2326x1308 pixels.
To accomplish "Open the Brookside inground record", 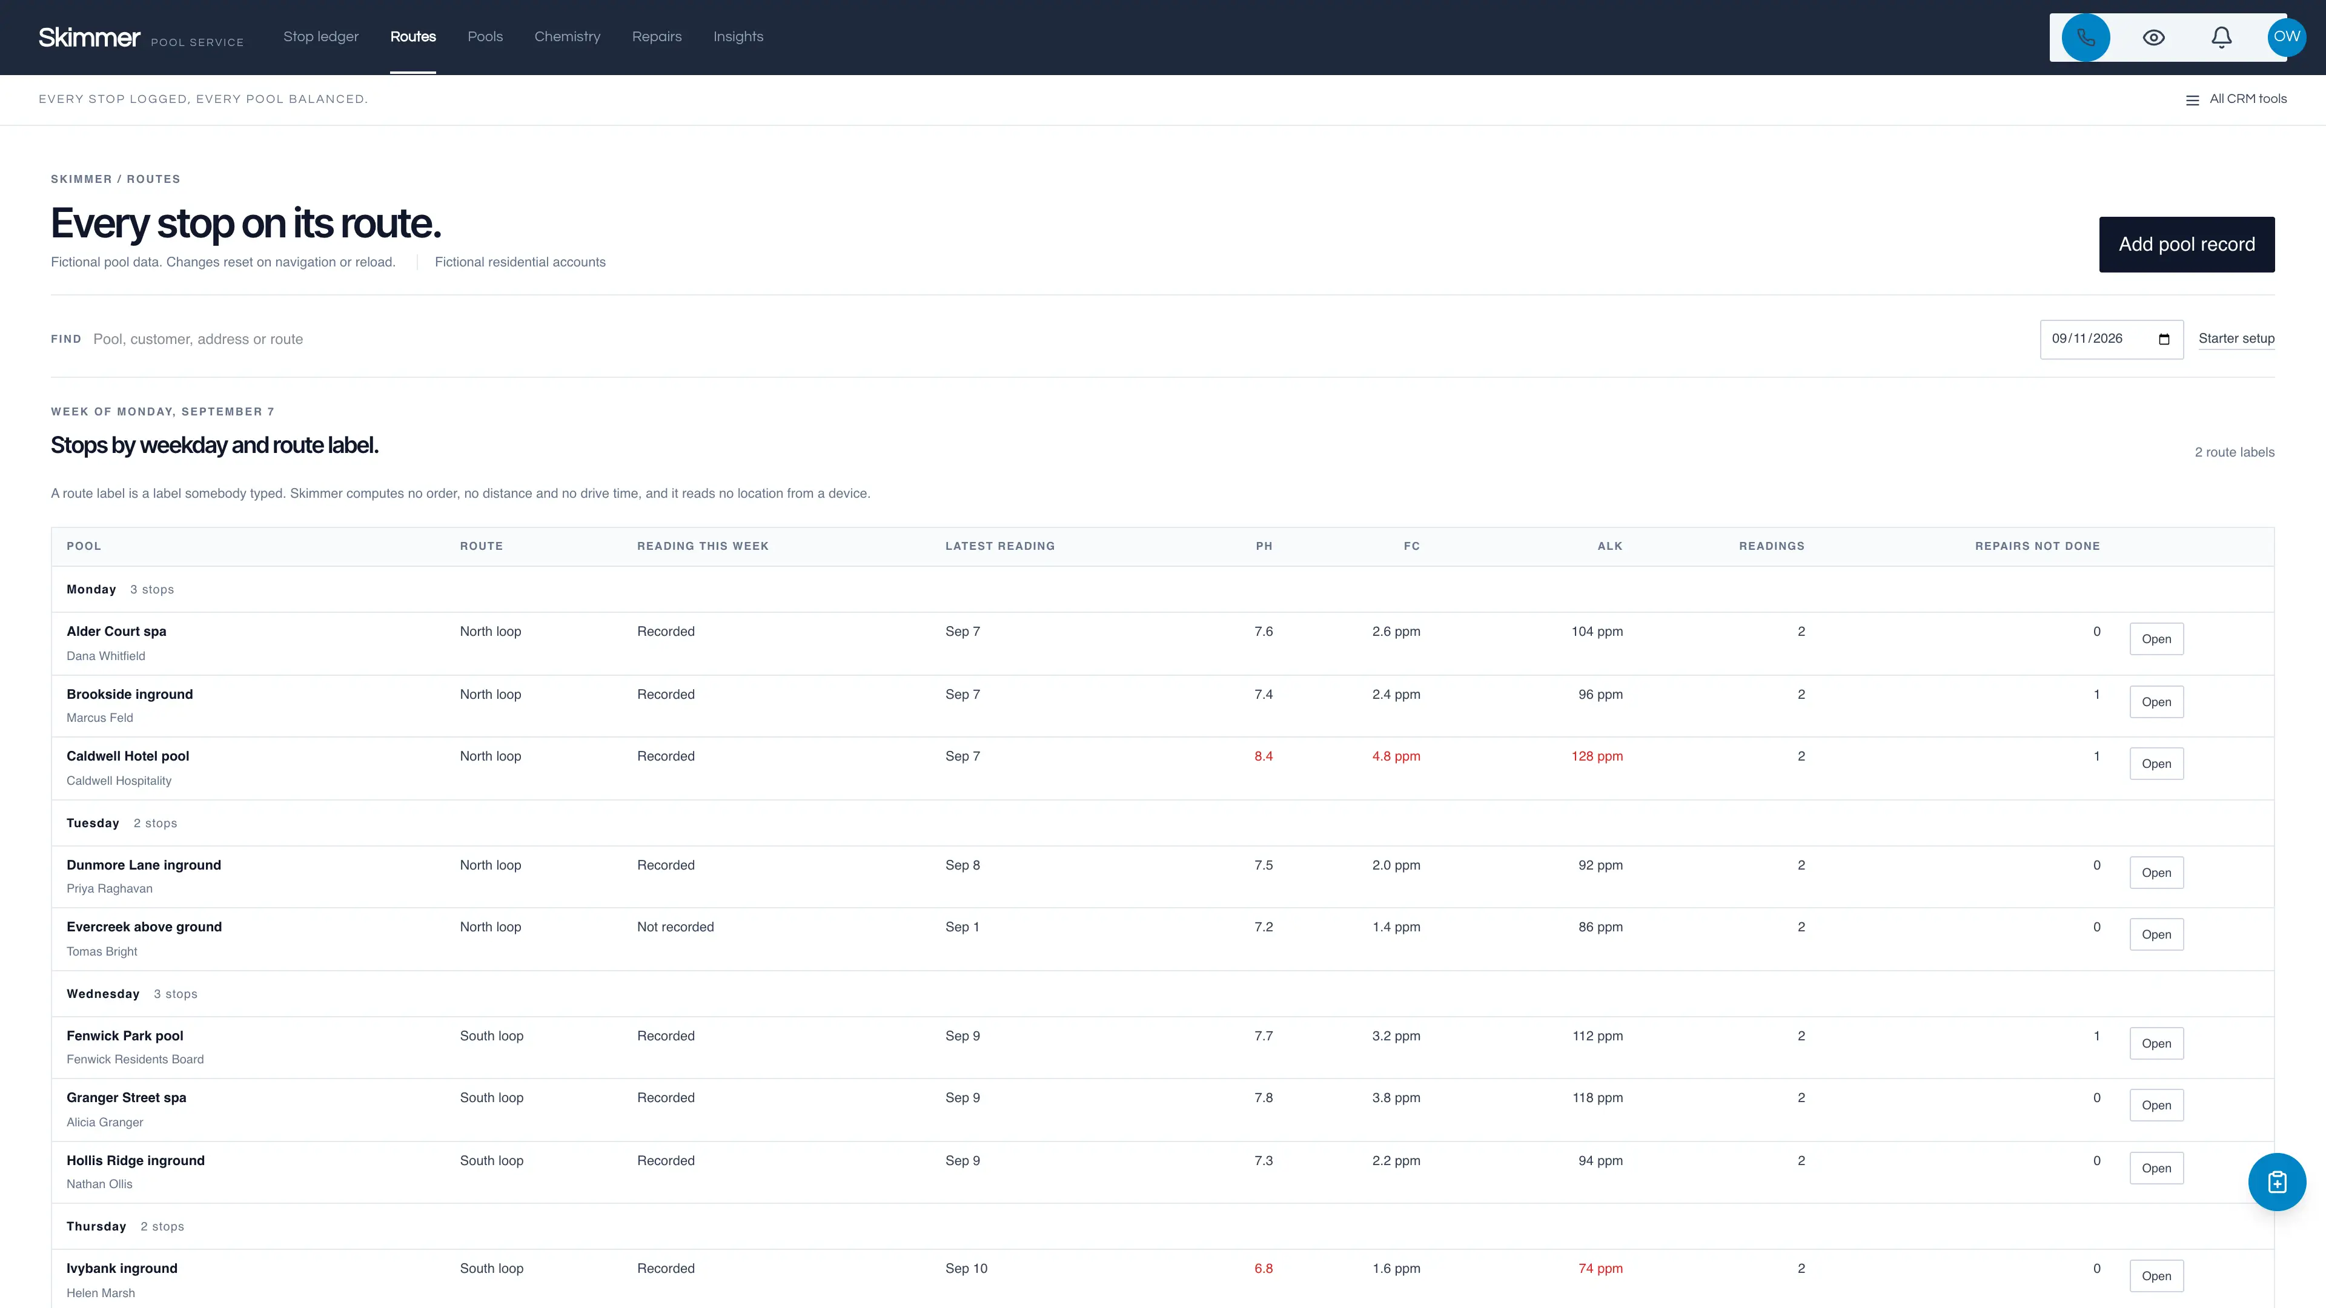I will [x=2155, y=702].
